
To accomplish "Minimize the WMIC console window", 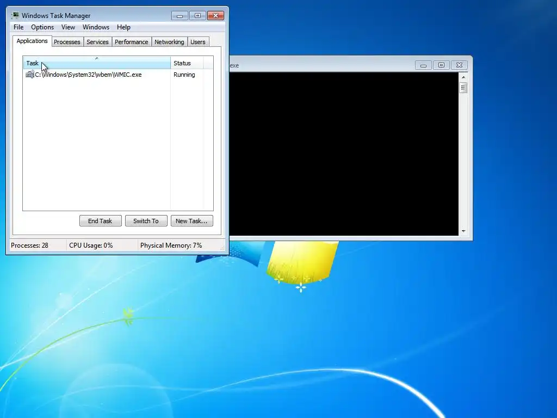I will point(423,65).
